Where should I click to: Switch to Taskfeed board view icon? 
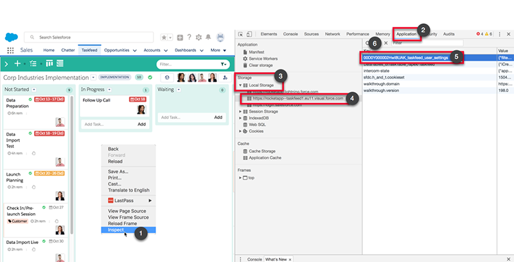point(49,63)
